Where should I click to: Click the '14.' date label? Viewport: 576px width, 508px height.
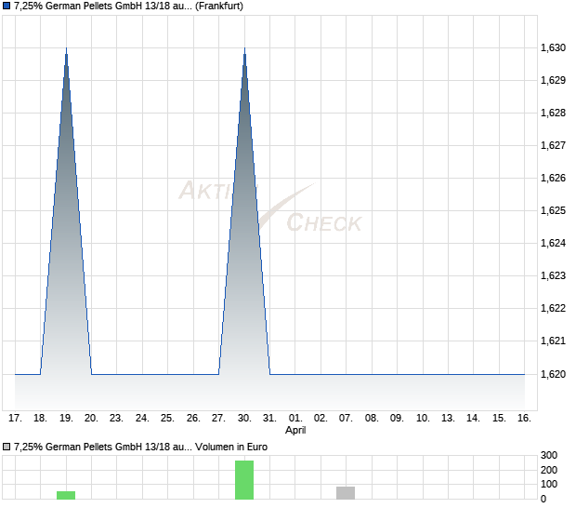pyautogui.click(x=473, y=419)
